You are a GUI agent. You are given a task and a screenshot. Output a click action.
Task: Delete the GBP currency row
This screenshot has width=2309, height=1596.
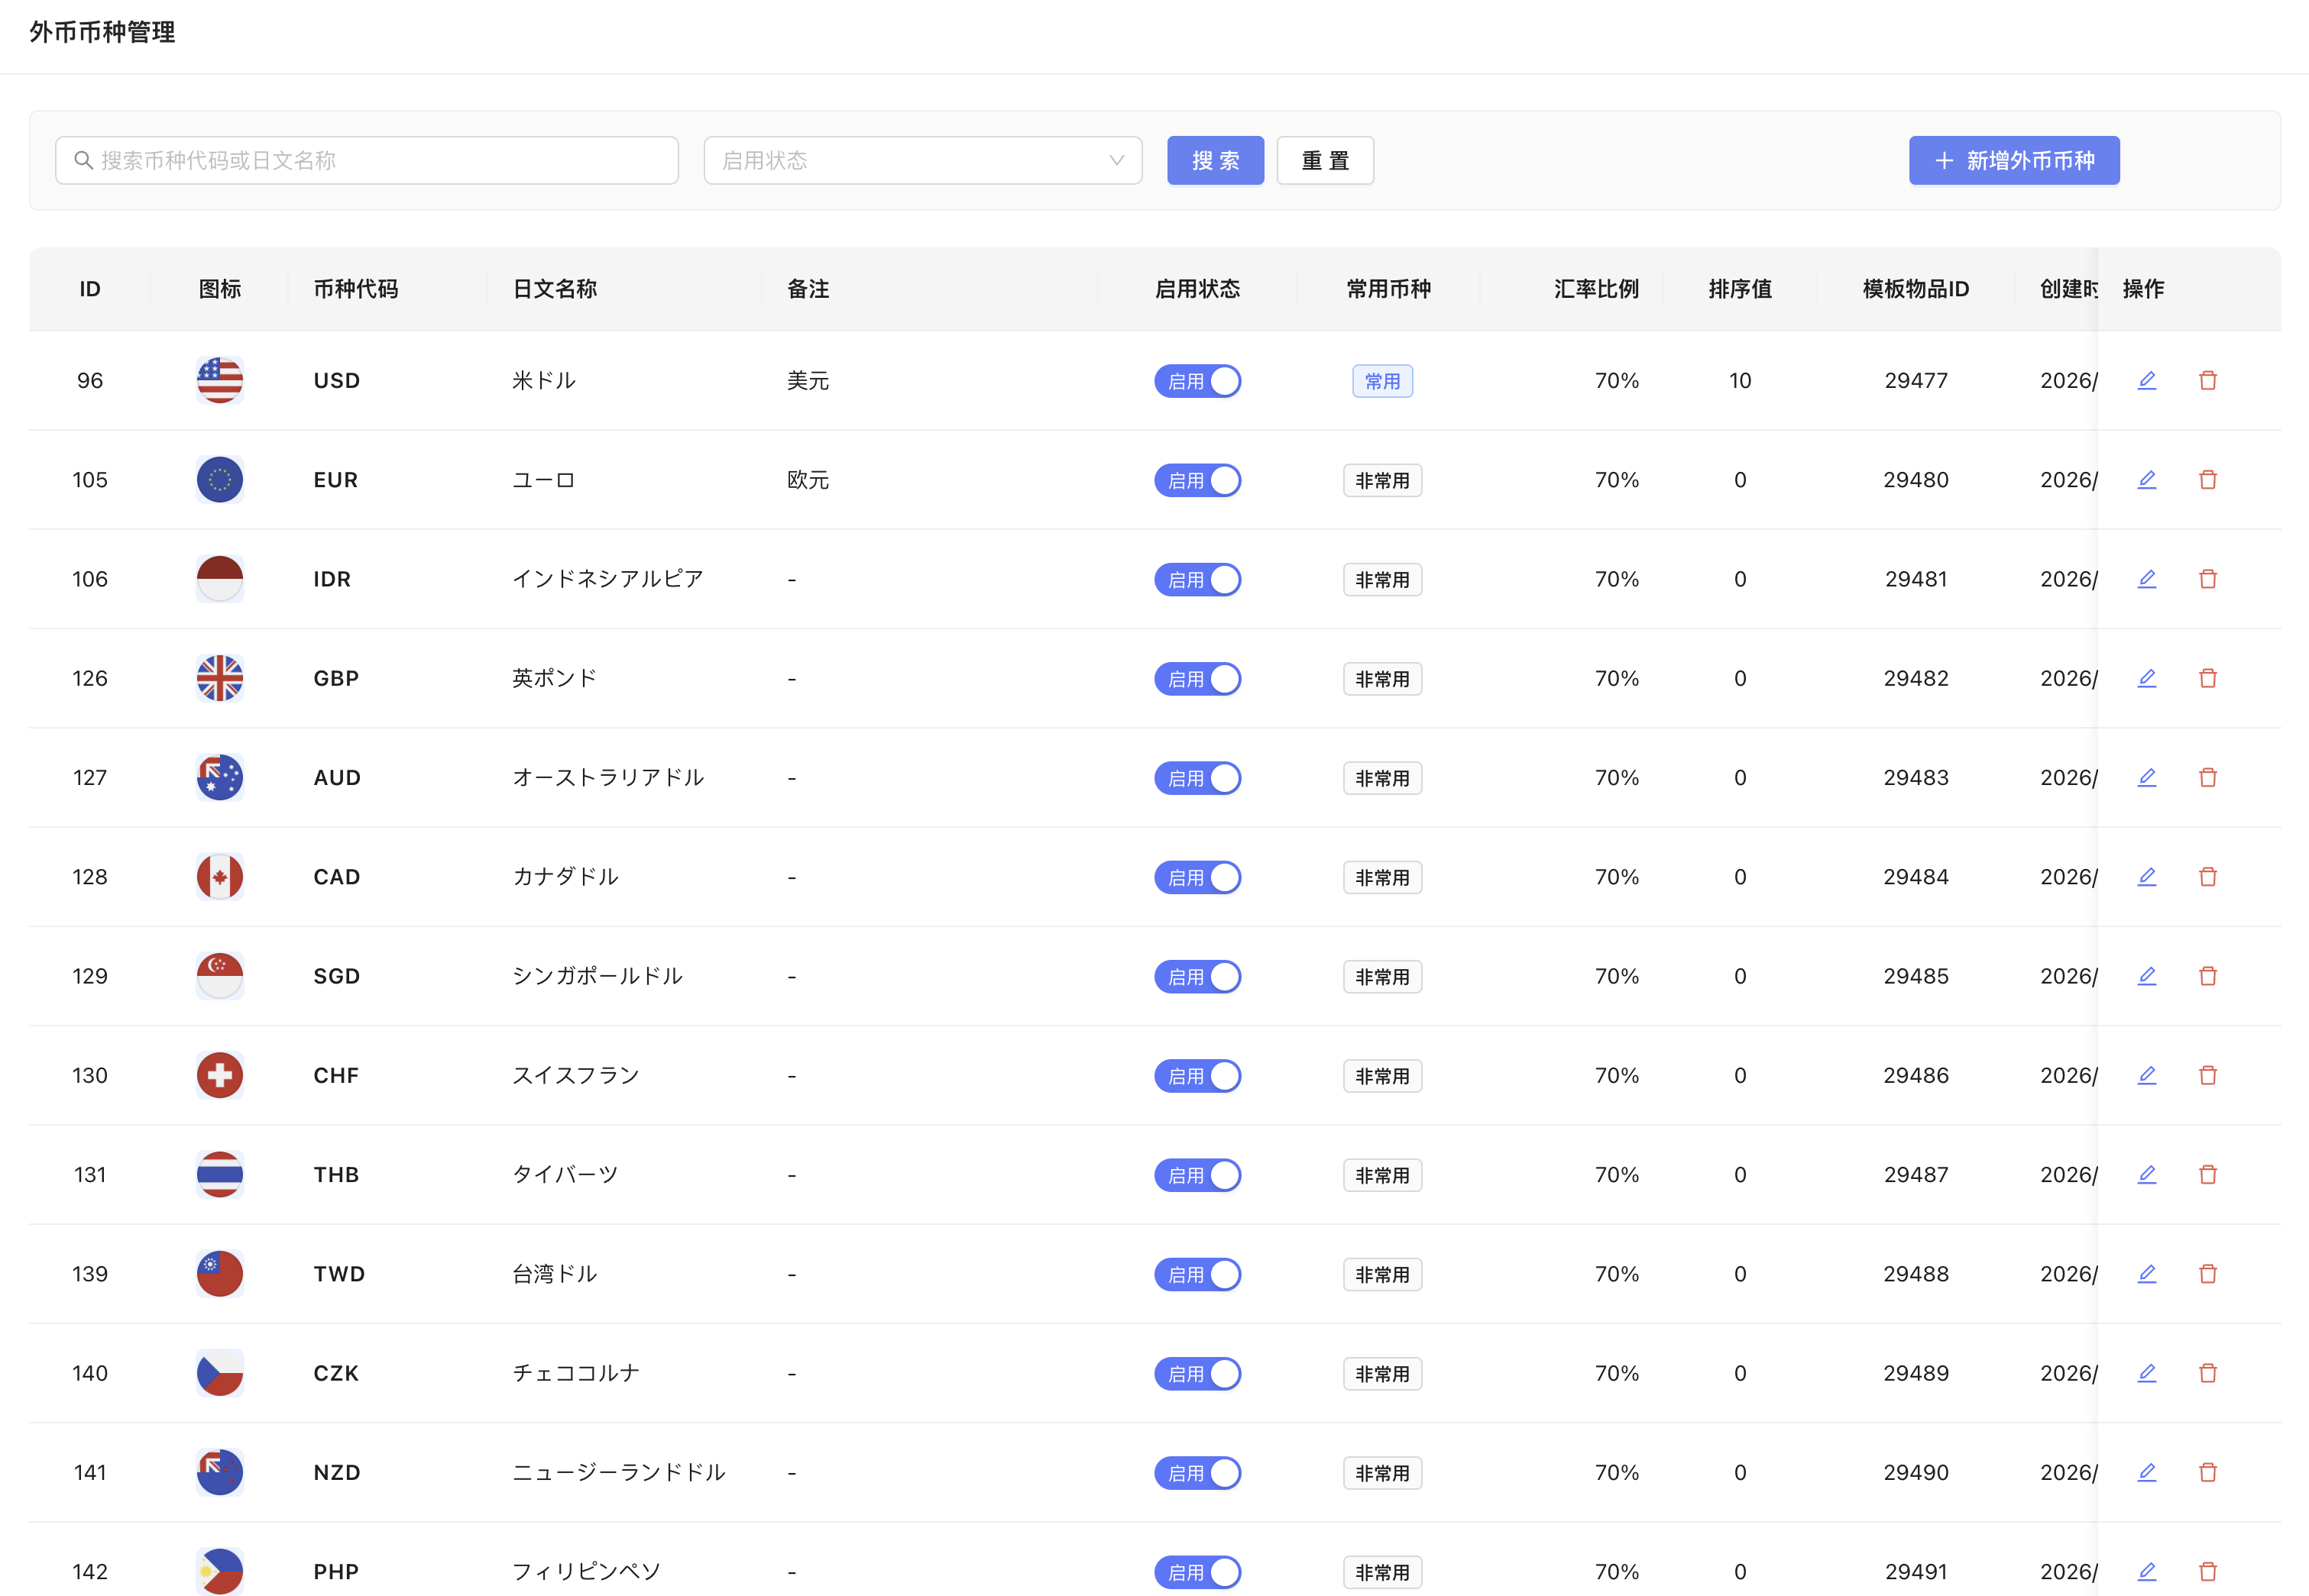[2207, 678]
